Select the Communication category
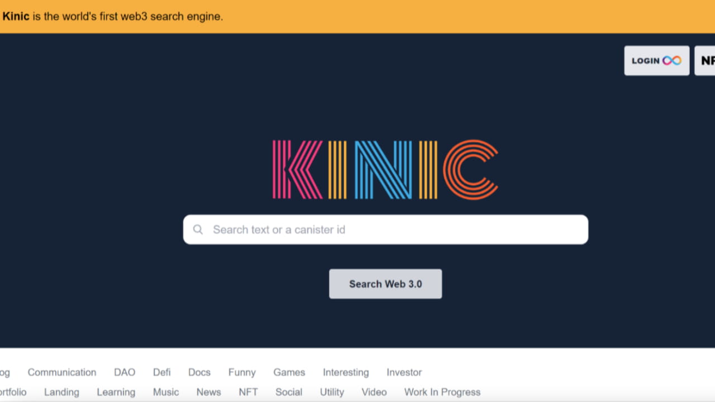Image resolution: width=715 pixels, height=402 pixels. (x=62, y=372)
